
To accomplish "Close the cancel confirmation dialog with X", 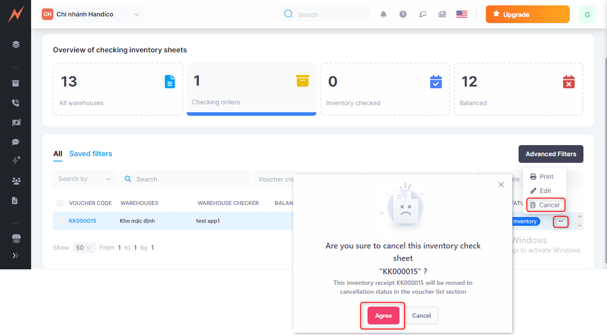I will (x=501, y=185).
